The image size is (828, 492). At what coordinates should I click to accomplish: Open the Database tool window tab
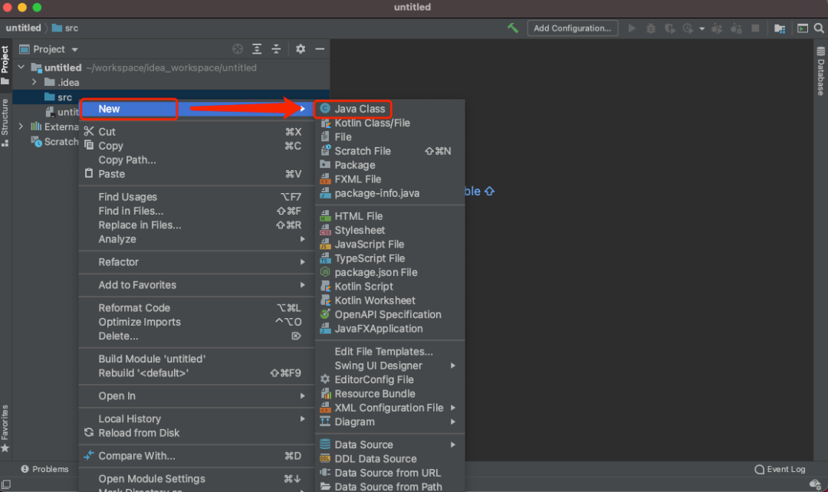click(820, 71)
